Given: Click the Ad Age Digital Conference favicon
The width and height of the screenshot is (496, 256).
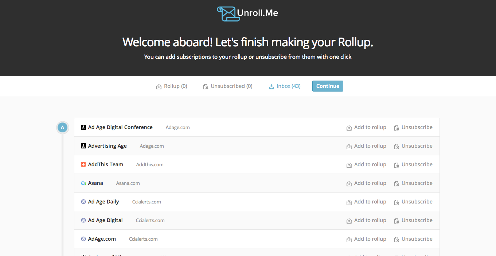Looking at the screenshot, I should 83,127.
